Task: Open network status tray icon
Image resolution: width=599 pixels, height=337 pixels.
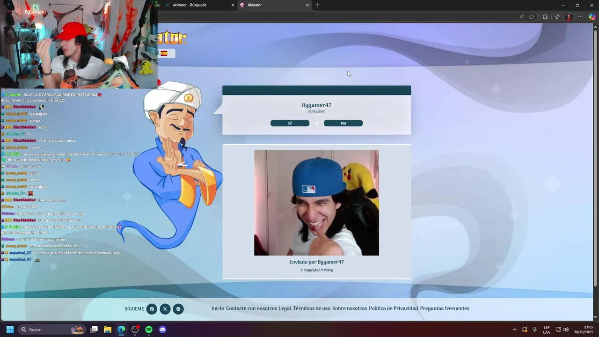Action: click(558, 330)
